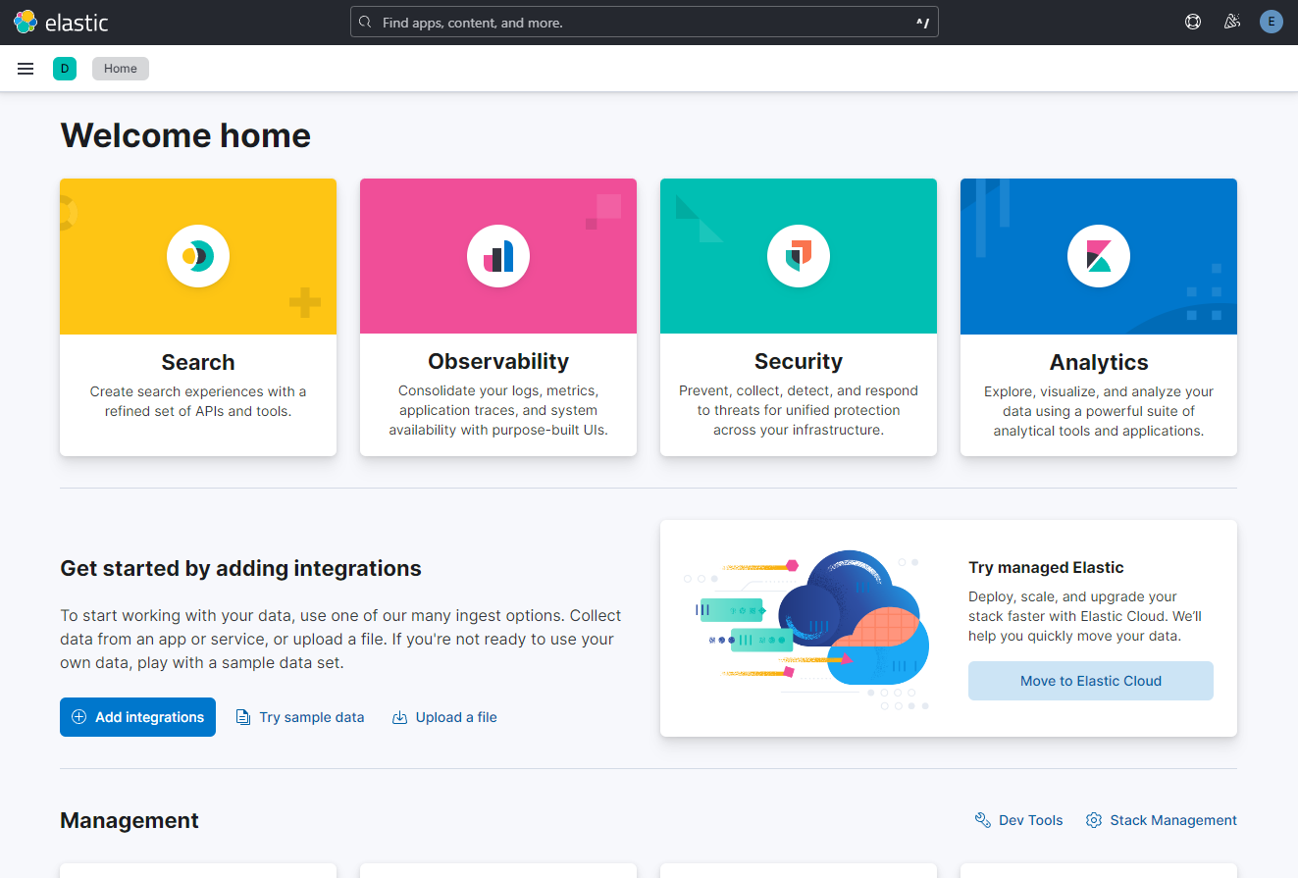
Task: Focus the Find apps, content, and more field
Action: 645,22
